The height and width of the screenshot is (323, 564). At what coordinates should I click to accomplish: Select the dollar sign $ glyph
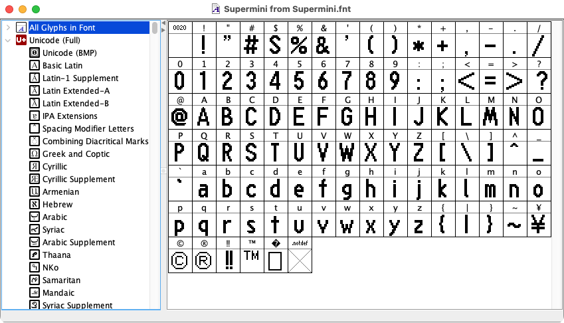[276, 40]
